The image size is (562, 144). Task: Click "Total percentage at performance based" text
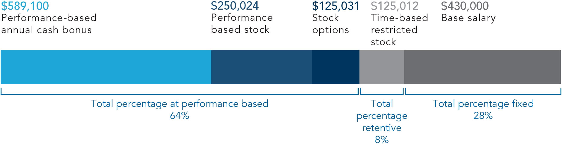(180, 104)
